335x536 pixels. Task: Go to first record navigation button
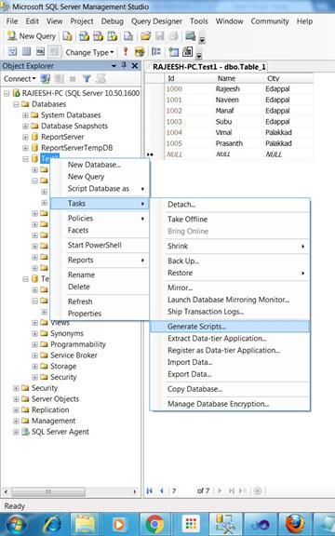[150, 491]
